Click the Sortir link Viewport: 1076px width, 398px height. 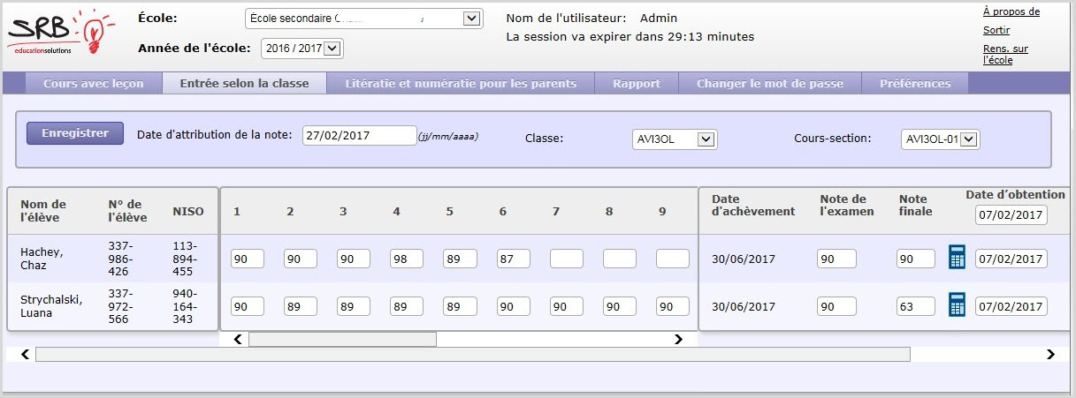tap(996, 30)
